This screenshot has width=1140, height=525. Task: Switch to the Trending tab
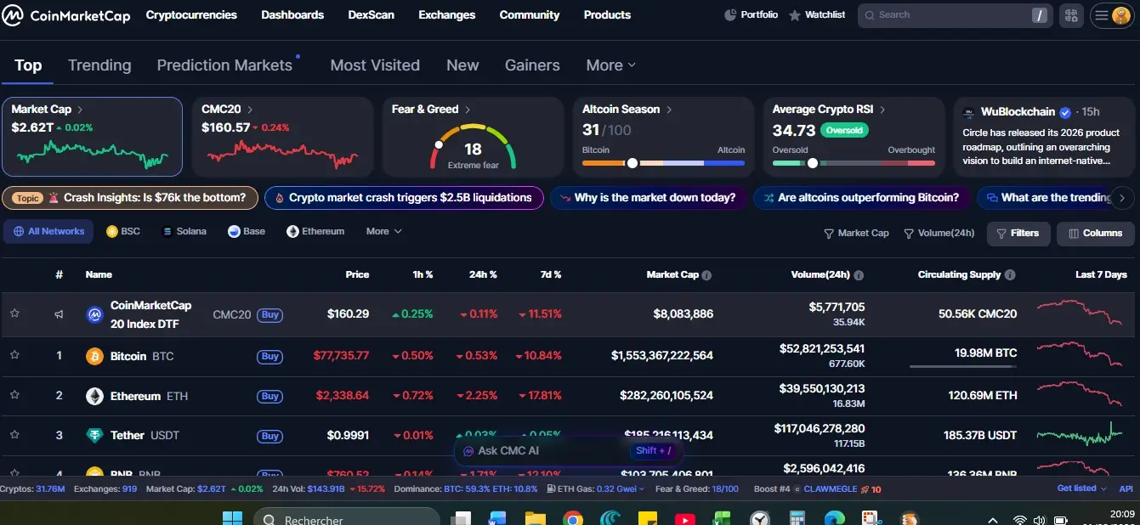99,65
